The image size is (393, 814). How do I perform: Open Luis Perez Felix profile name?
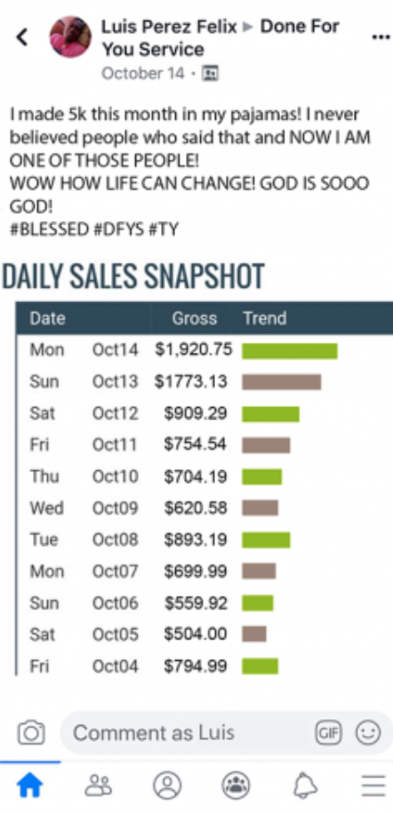[169, 26]
